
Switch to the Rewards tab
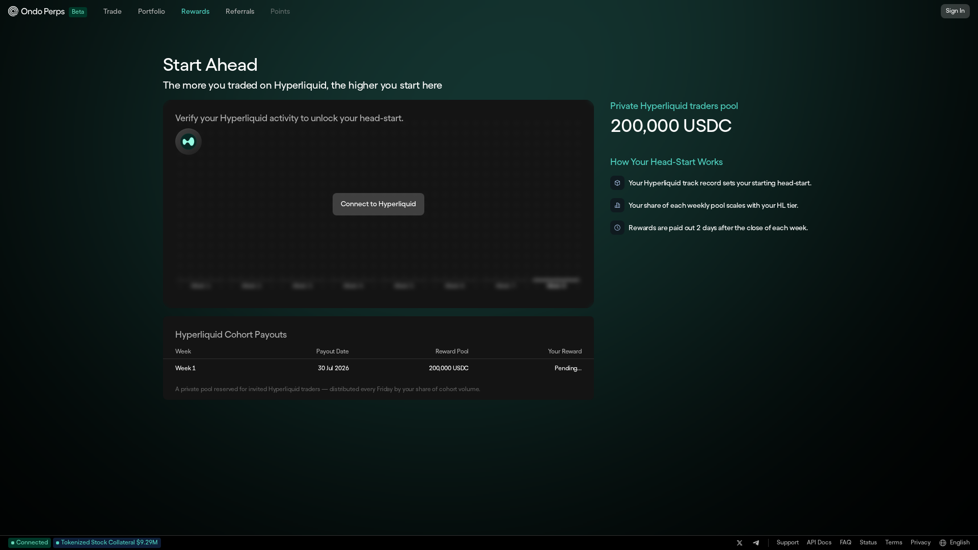(195, 12)
